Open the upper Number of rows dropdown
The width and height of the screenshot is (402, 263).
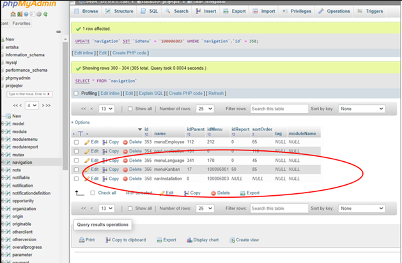point(205,109)
